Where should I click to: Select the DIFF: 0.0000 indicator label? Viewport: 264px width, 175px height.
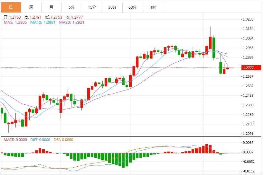(40, 140)
